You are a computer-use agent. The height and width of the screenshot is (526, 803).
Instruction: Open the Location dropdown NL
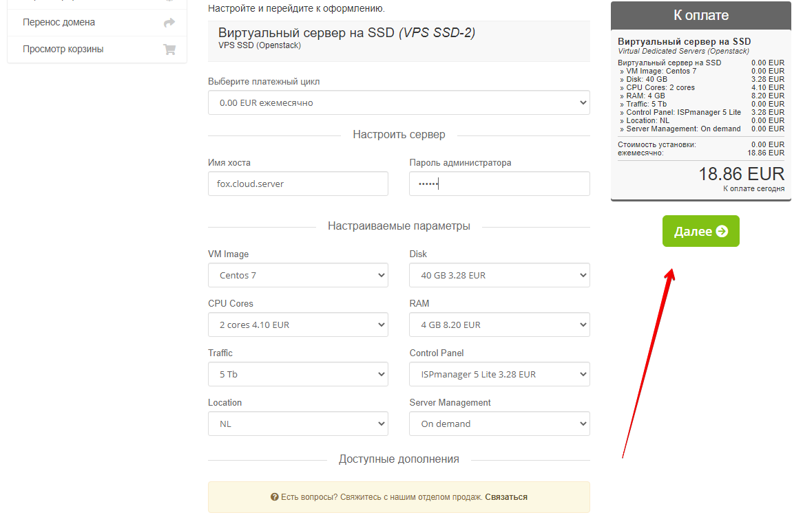pyautogui.click(x=298, y=424)
